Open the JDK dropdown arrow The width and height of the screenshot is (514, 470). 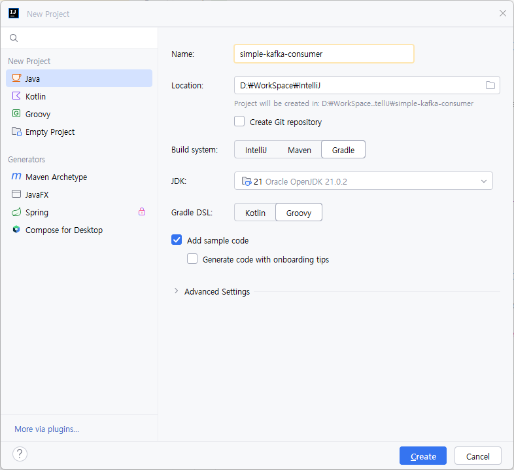pos(484,181)
